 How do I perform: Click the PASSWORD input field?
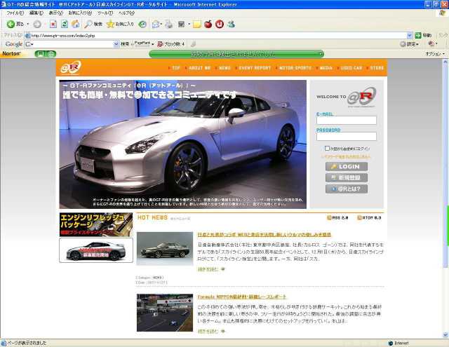[x=346, y=137]
